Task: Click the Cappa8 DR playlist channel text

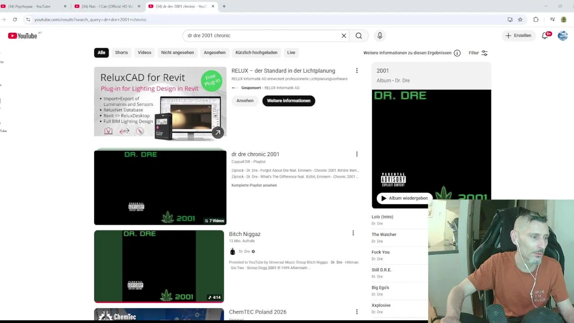Action: pos(240,161)
